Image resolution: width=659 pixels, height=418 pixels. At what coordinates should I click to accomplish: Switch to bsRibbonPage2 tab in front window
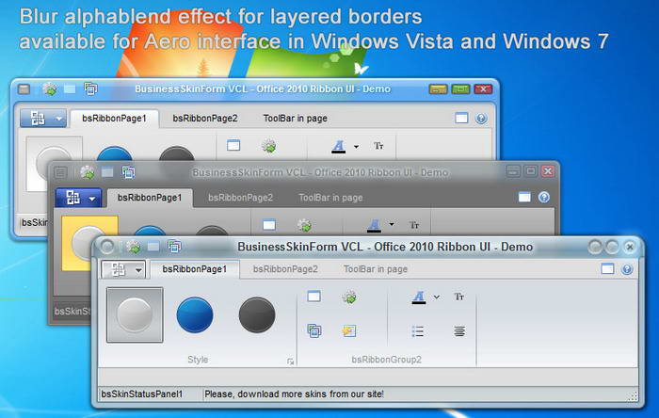click(285, 269)
